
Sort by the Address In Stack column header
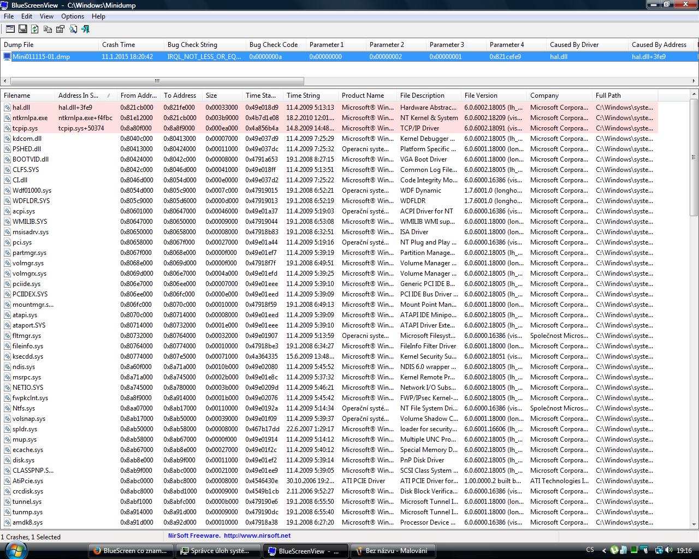[86, 96]
